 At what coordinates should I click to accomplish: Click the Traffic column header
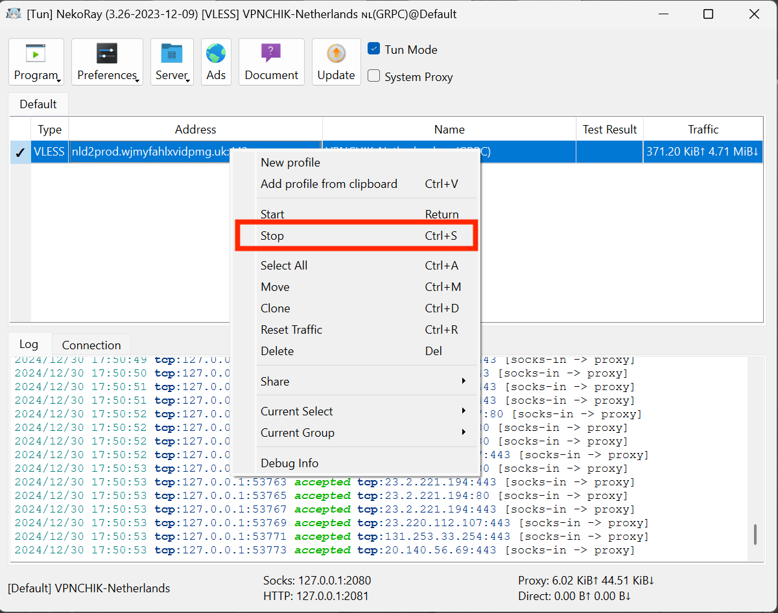[x=703, y=130]
